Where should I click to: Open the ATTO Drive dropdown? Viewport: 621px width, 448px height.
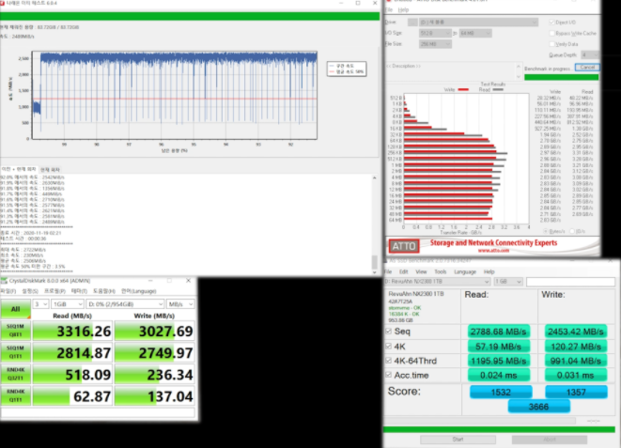[478, 23]
